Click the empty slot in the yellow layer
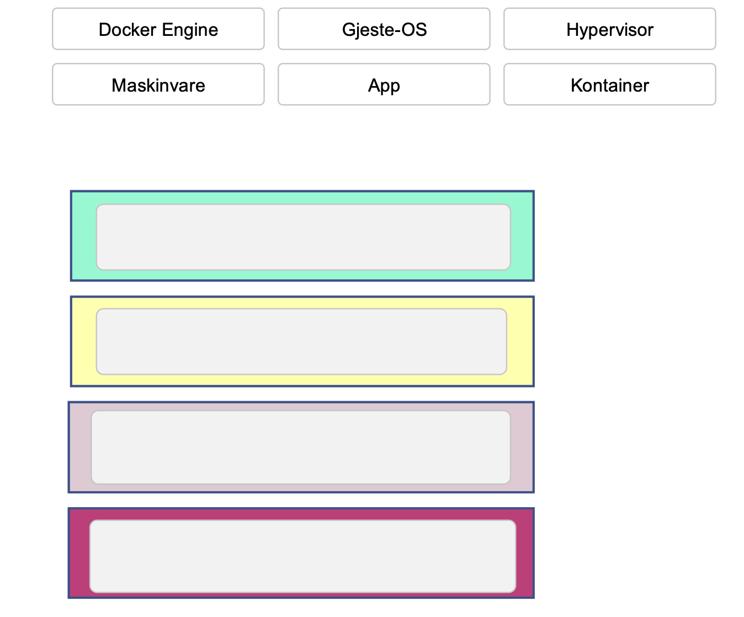The image size is (744, 617). [x=301, y=342]
